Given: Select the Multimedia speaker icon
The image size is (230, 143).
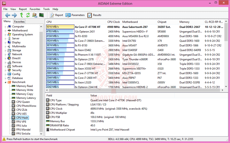Looking at the screenshot, I should (x=9, y=46).
